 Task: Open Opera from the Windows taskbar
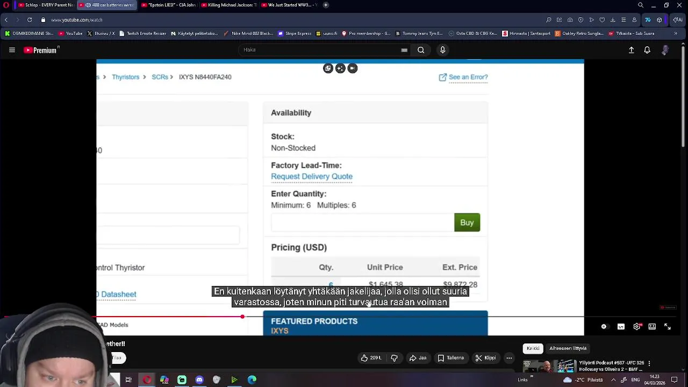[147, 380]
